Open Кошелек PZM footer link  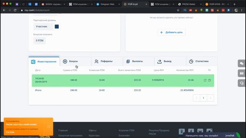tap(126, 130)
